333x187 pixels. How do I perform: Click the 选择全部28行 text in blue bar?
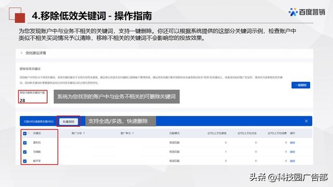(x=46, y=122)
